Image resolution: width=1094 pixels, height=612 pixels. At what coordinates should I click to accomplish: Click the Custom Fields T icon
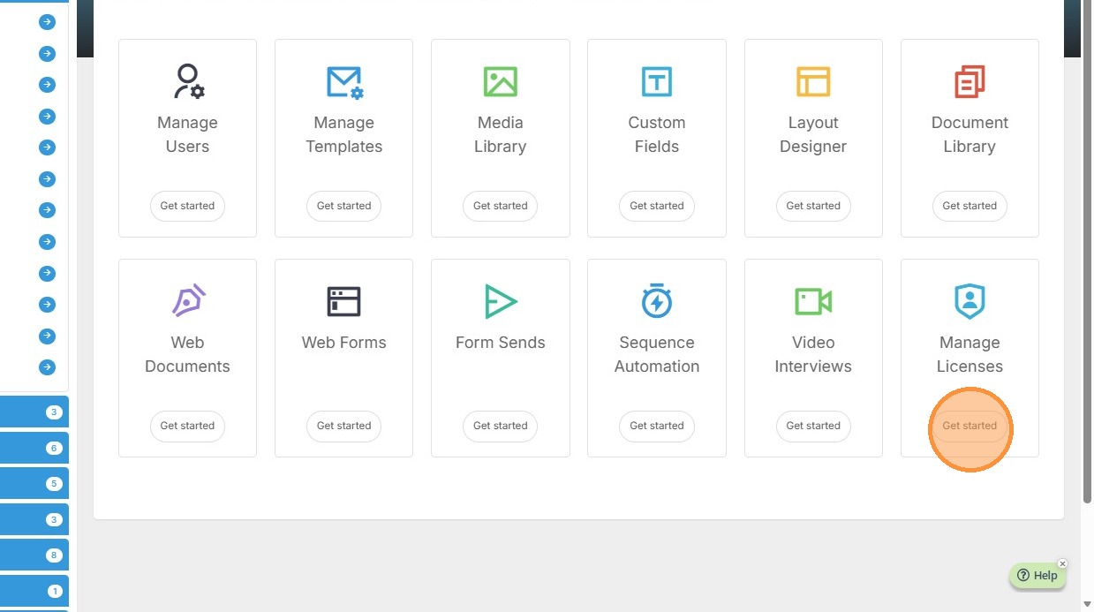click(657, 82)
